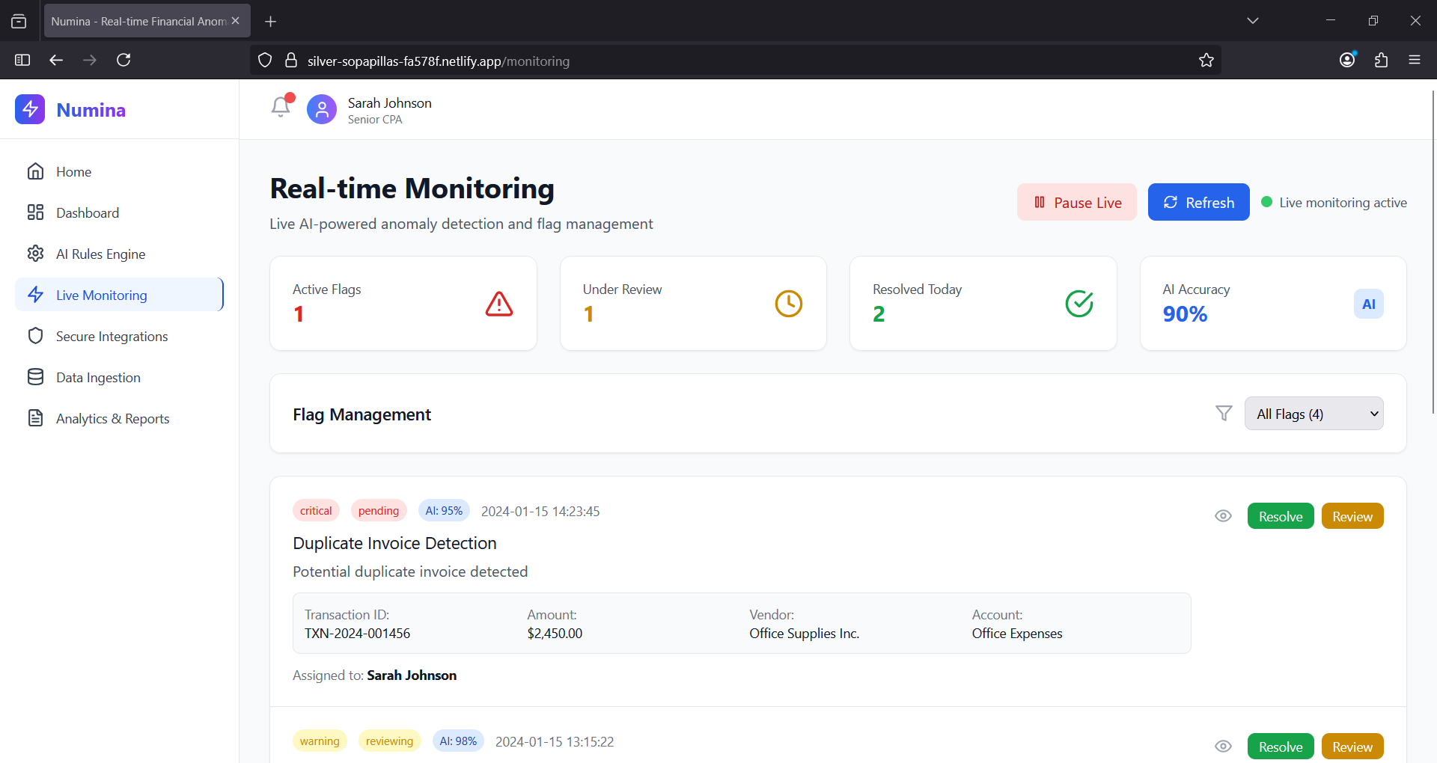Reload the page with browser refresh
Viewport: 1437px width, 763px height.
pyautogui.click(x=124, y=60)
